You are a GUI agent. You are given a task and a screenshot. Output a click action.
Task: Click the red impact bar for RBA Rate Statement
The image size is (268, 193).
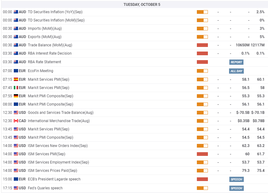pos(202,62)
